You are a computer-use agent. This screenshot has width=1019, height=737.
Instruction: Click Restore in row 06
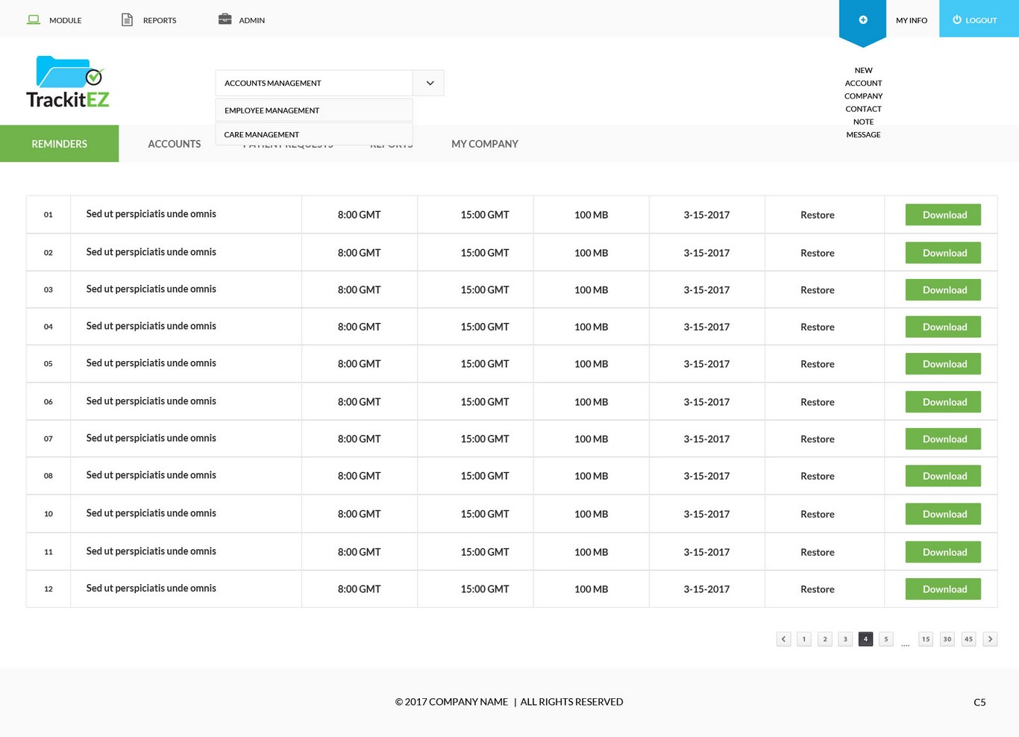click(818, 402)
